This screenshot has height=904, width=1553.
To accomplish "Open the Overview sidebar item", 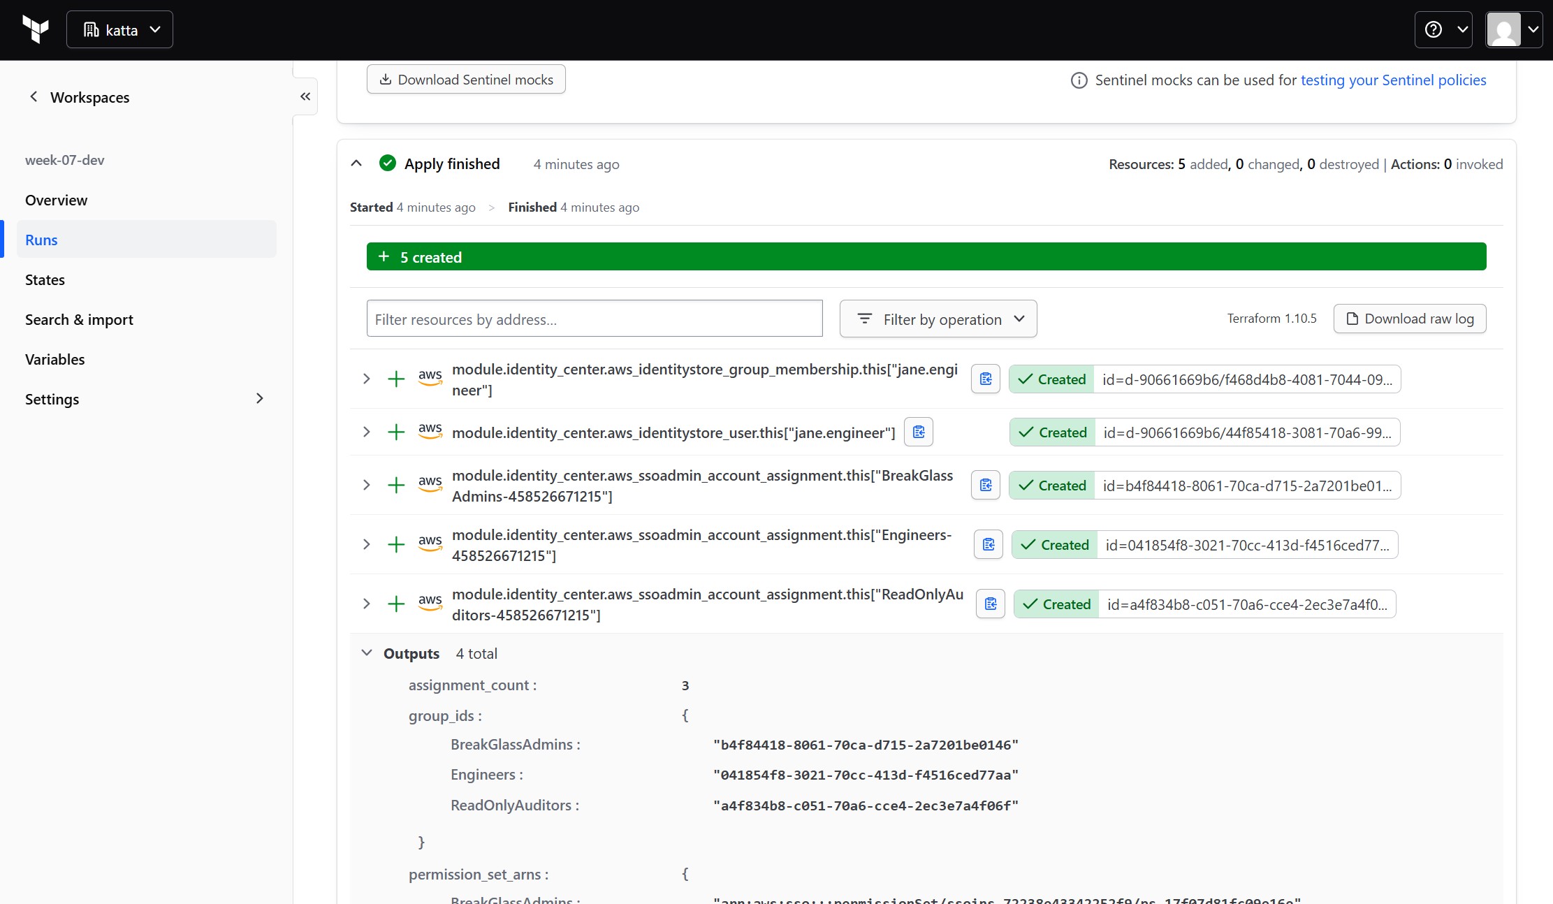I will [x=146, y=200].
